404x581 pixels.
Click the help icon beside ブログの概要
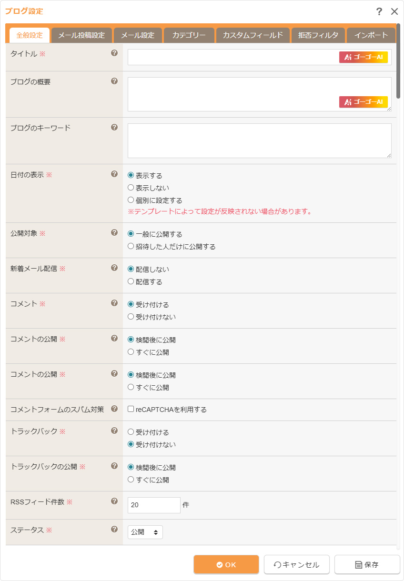click(x=114, y=81)
